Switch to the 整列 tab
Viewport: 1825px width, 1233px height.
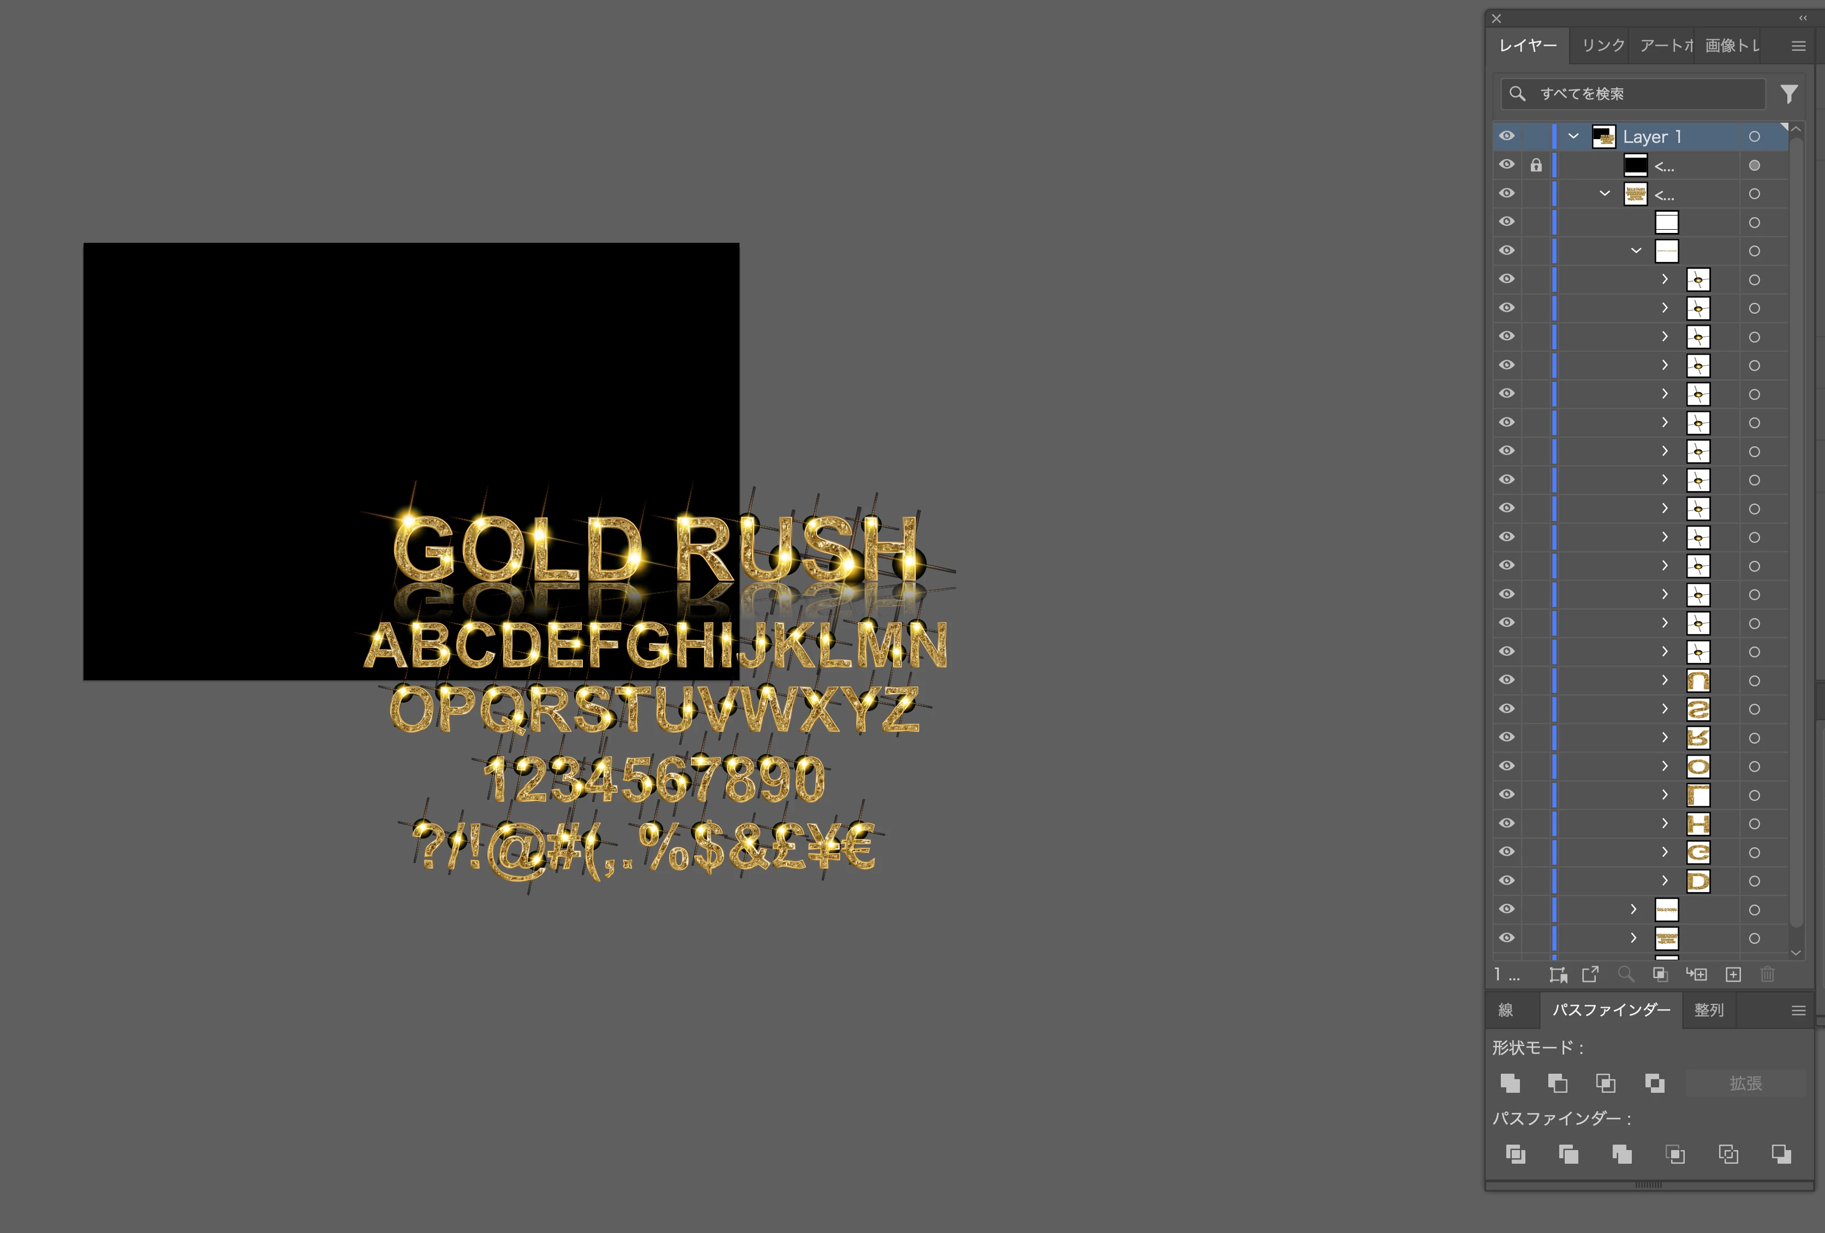point(1708,1010)
